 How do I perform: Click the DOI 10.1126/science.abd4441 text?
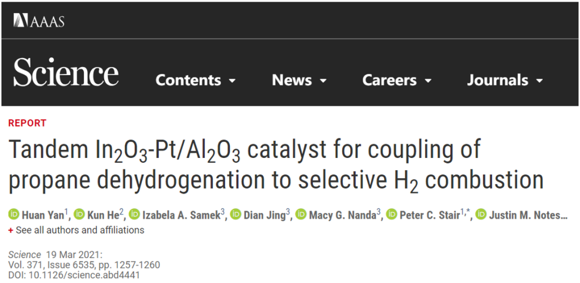(74, 275)
